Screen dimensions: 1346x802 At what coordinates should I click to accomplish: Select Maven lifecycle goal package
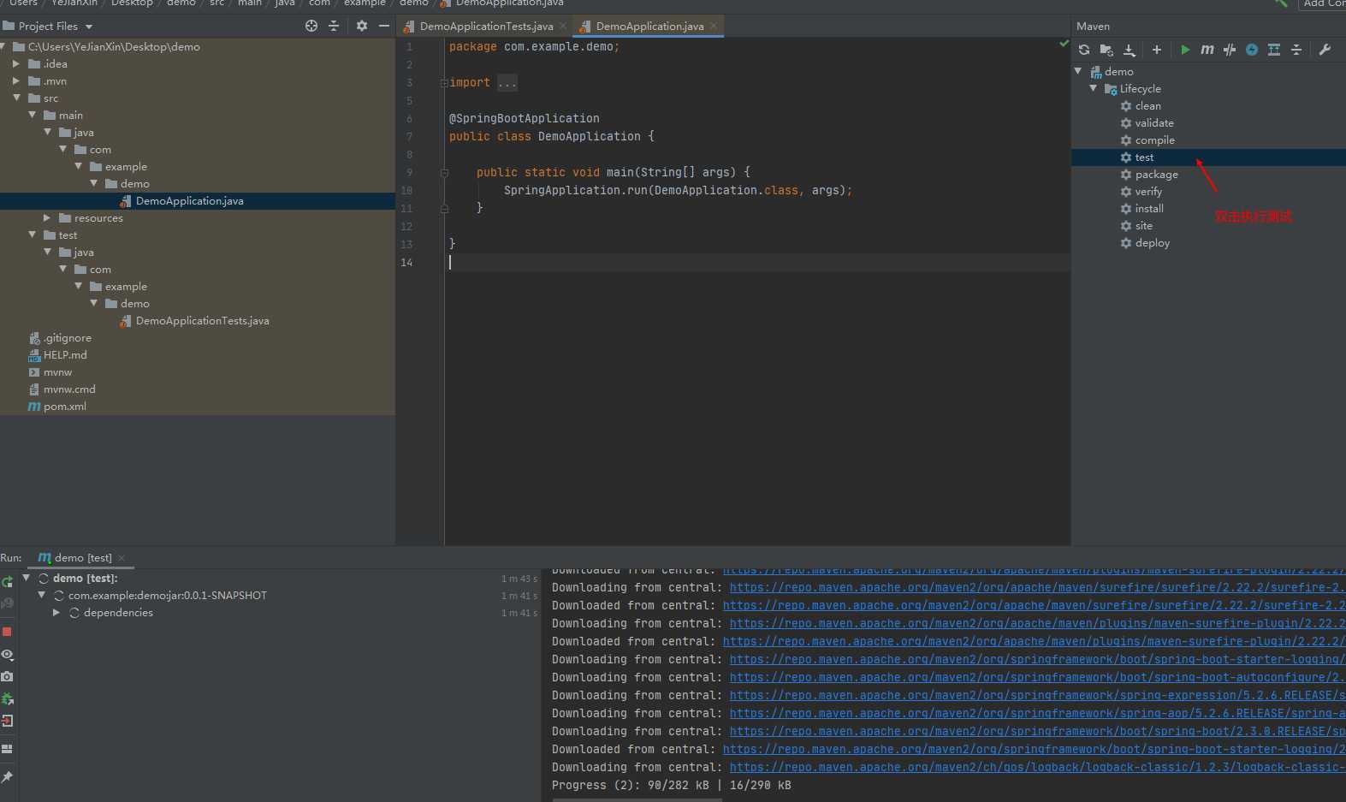point(1156,175)
